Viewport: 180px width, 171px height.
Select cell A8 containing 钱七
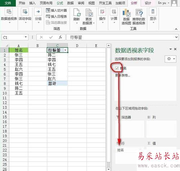click(x=19, y=84)
